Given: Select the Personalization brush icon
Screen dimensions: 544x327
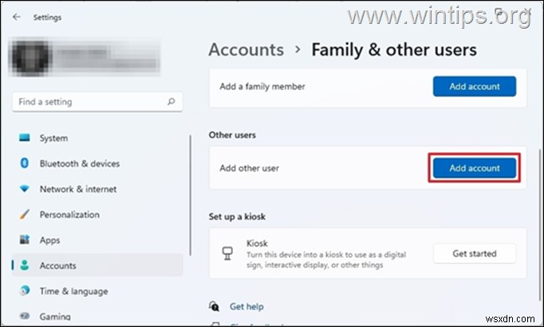Looking at the screenshot, I should 23,215.
